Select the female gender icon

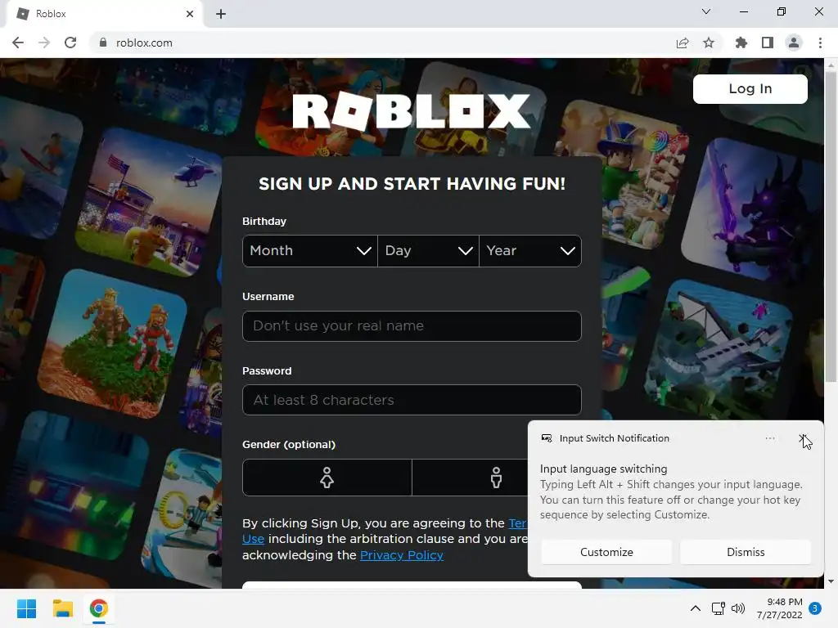point(327,478)
